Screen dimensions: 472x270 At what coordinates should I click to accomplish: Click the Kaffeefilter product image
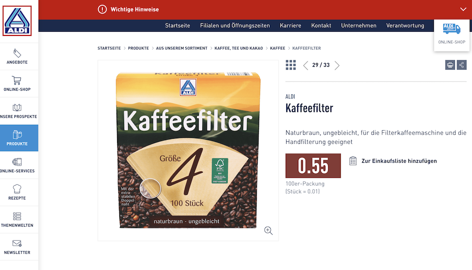click(x=188, y=150)
